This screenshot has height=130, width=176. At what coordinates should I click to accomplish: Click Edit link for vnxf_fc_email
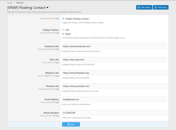(x=58, y=102)
